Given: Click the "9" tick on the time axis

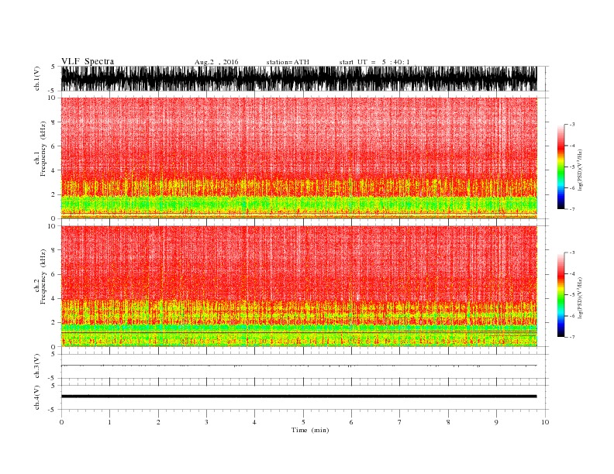Looking at the screenshot, I should [x=496, y=422].
